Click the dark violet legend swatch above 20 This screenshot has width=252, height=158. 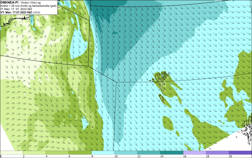click(x=240, y=153)
